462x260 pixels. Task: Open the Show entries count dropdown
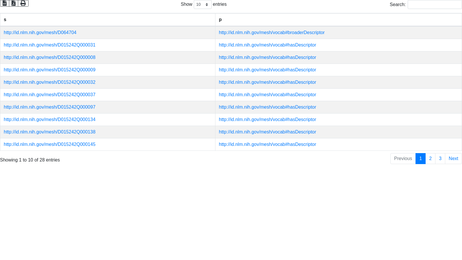202,5
